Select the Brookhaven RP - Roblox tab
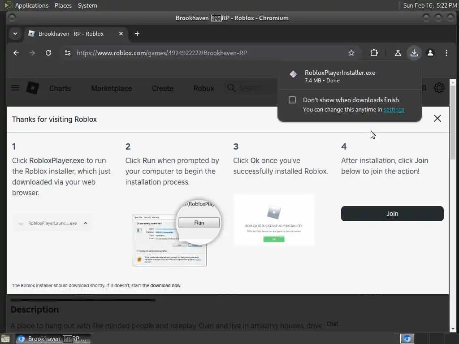The width and height of the screenshot is (459, 344). coord(75,34)
